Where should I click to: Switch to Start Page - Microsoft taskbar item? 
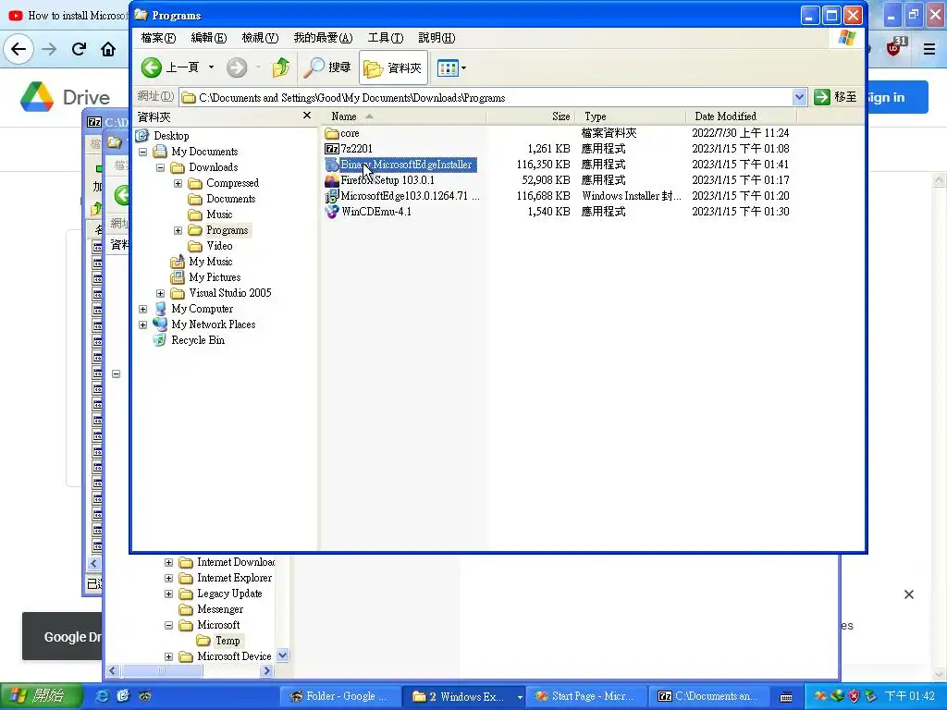click(585, 696)
